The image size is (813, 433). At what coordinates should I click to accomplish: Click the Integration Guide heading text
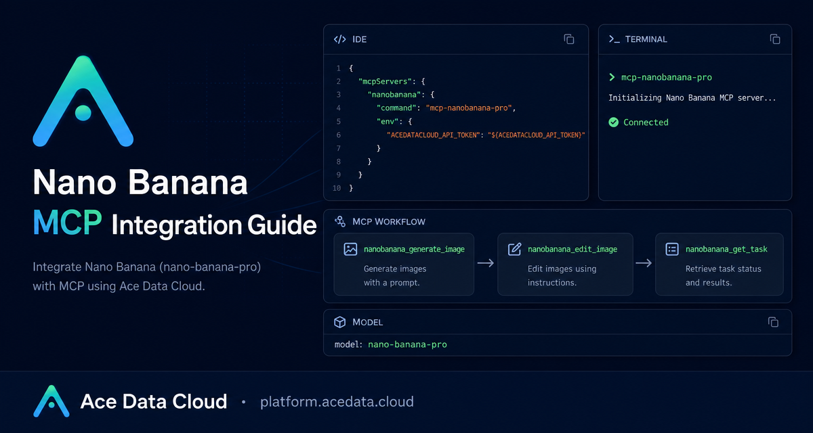coord(214,225)
